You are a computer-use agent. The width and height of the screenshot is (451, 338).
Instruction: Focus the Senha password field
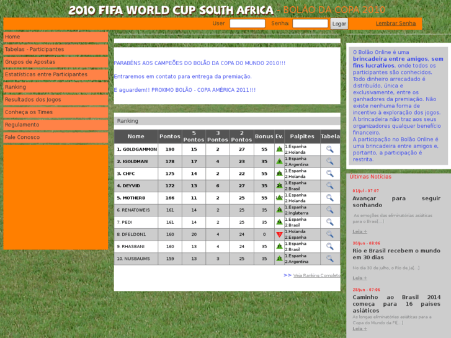pos(310,24)
